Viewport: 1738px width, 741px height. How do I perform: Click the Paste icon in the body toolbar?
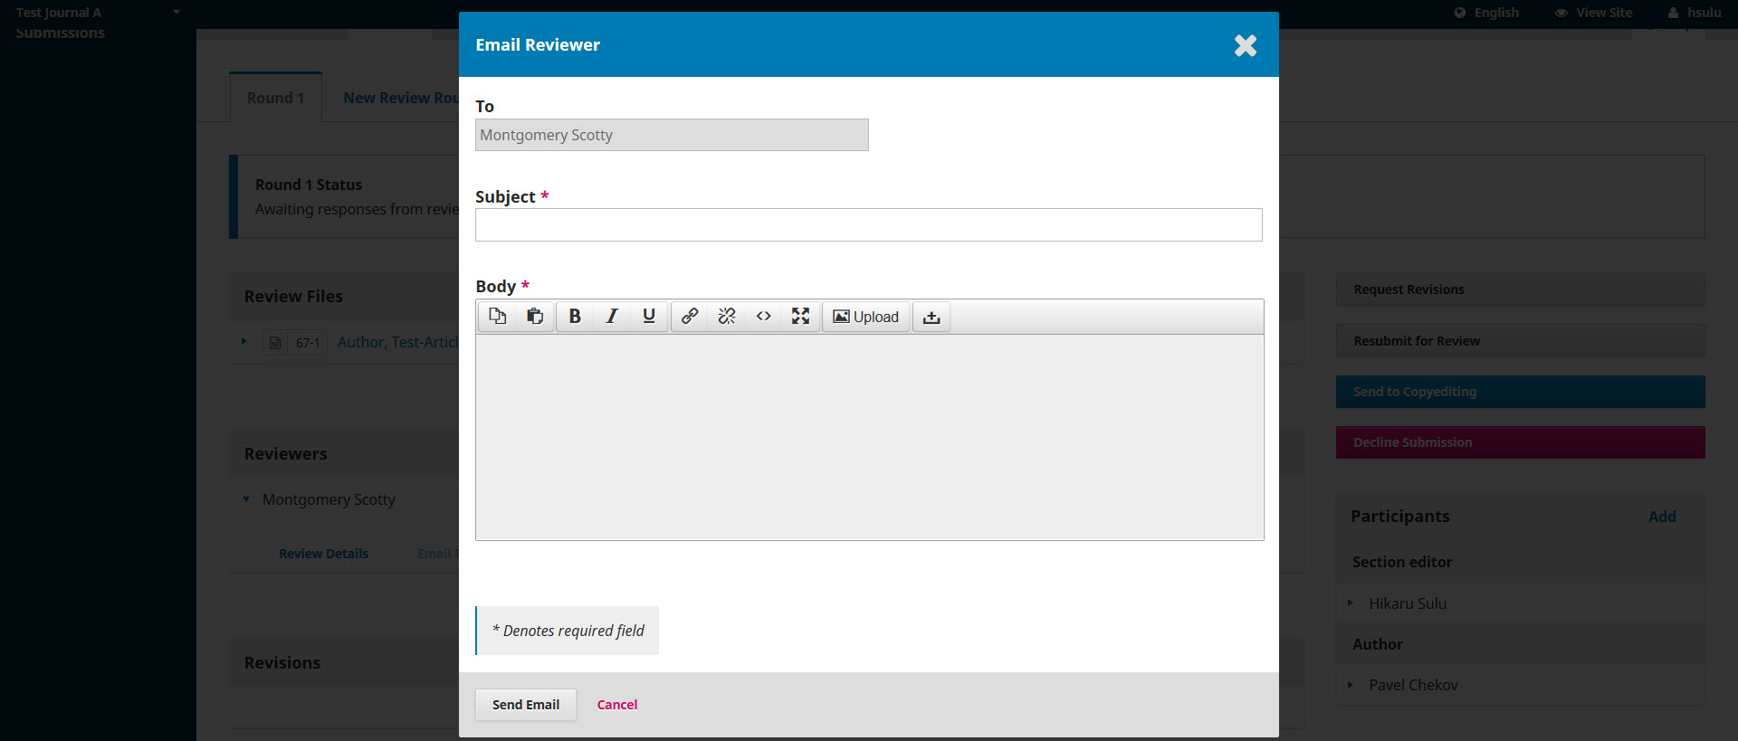click(x=535, y=316)
